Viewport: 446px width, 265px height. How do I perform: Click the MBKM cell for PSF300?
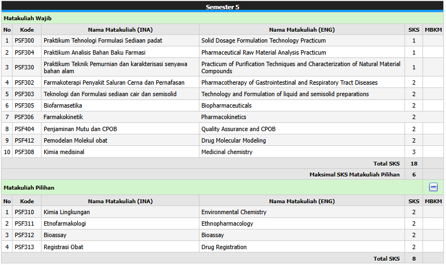pos(433,40)
